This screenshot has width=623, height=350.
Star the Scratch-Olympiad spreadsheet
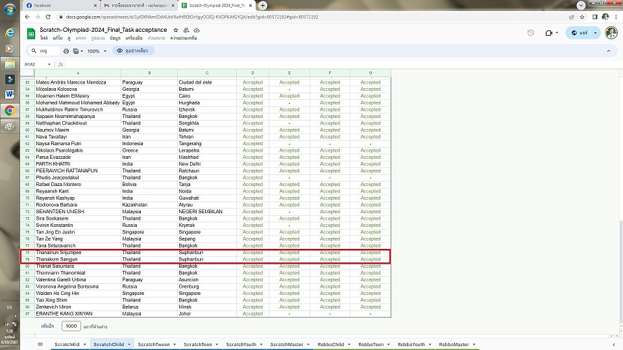pyautogui.click(x=175, y=30)
